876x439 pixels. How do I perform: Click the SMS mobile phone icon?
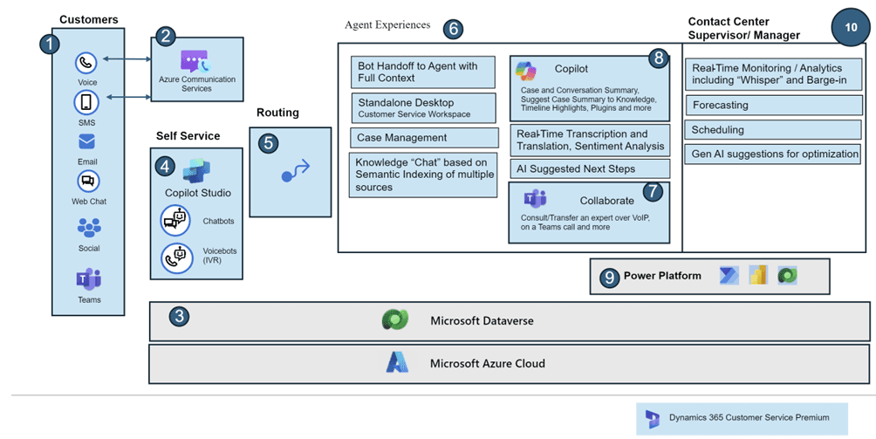tap(86, 102)
